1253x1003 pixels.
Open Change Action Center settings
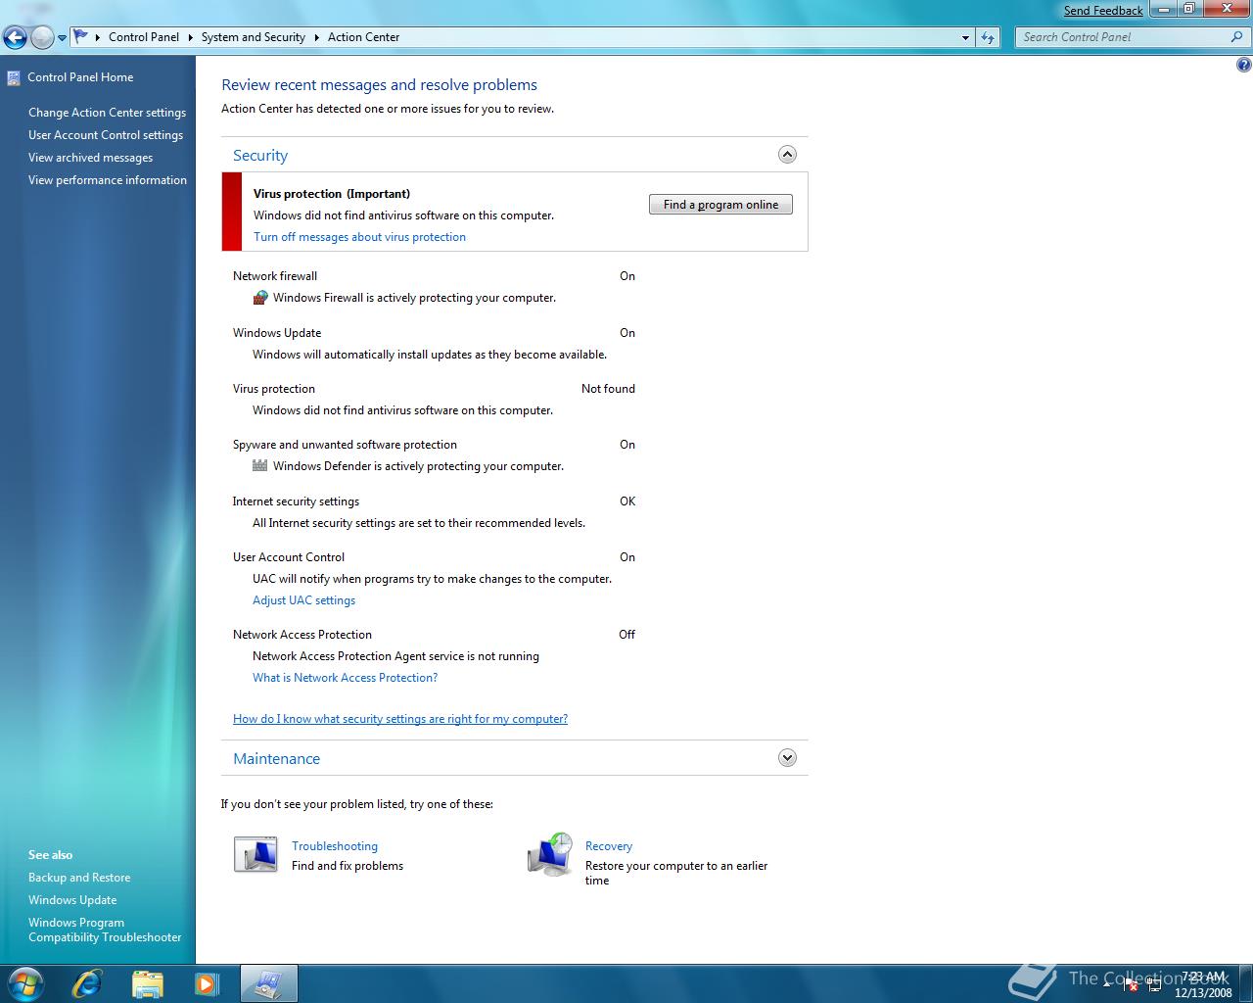coord(107,113)
